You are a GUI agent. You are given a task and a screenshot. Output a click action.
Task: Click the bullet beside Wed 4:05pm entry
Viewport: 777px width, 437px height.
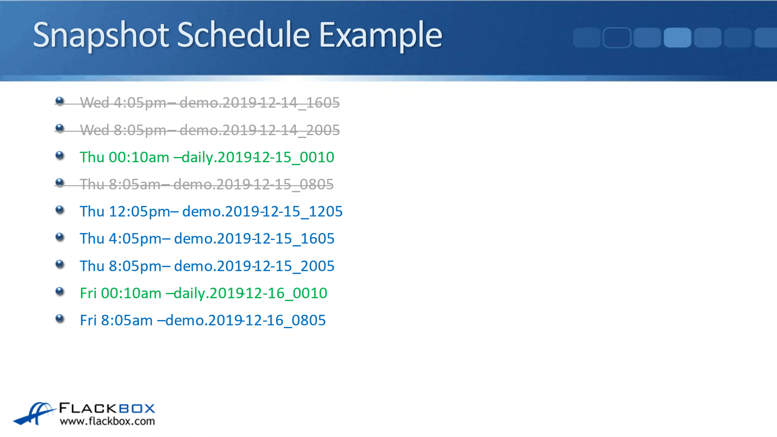(x=59, y=101)
